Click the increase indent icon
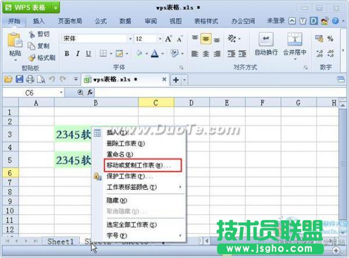Screen dimensions: 349x258 pyautogui.click(x=243, y=54)
